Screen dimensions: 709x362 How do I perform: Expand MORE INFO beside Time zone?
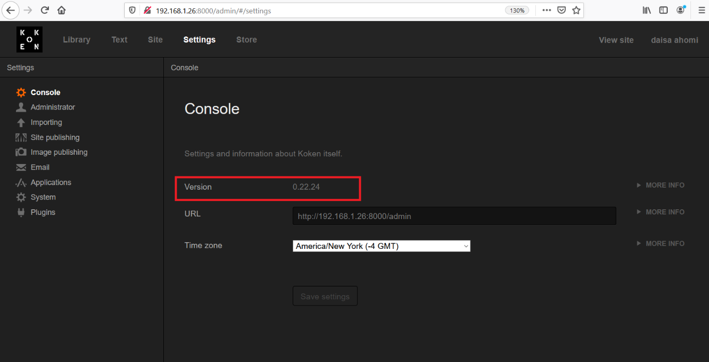[661, 244]
